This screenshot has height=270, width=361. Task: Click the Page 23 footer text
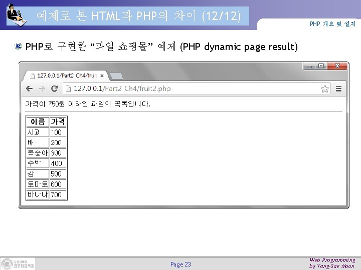click(x=180, y=264)
